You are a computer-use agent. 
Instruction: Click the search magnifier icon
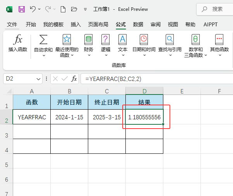click(204, 9)
